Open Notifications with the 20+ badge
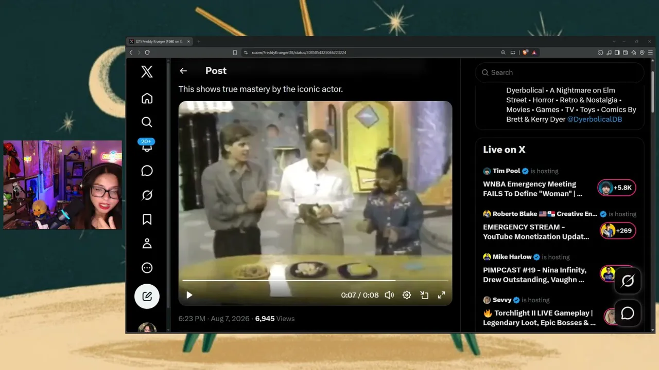 (147, 145)
